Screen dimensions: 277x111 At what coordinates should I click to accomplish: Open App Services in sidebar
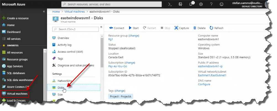click(12, 66)
